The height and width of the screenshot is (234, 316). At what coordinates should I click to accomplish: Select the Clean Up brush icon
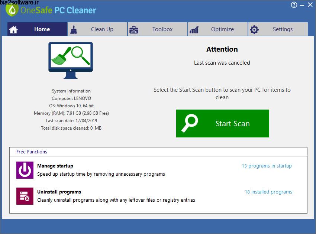74,29
